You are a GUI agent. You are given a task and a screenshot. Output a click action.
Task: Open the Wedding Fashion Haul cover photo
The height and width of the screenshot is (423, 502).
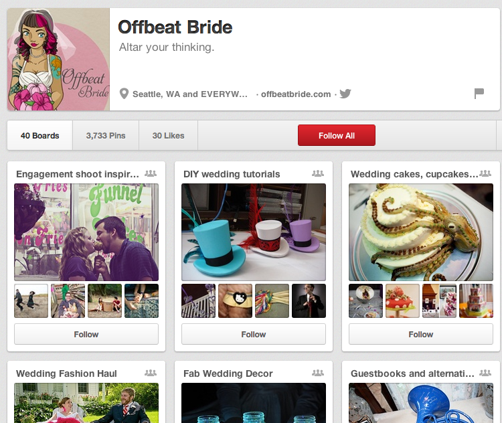coord(86,403)
